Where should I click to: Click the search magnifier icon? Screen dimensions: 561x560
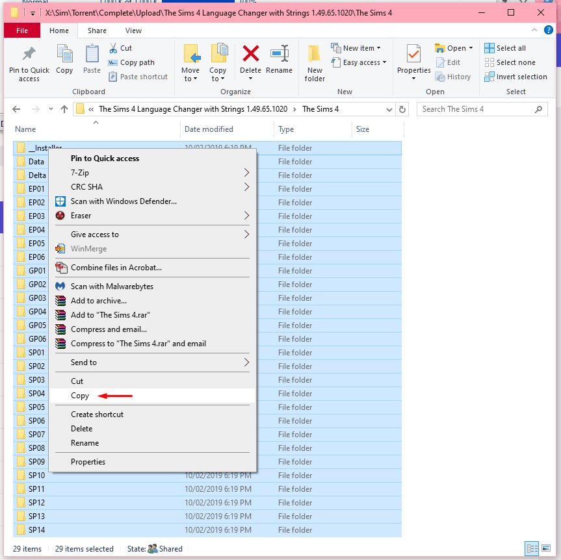[x=538, y=109]
